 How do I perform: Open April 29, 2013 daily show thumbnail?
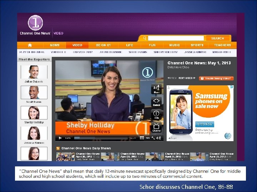coord(110,157)
